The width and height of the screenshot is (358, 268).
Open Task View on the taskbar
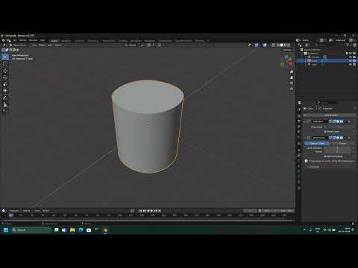[x=56, y=230]
